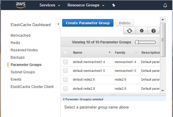The width and height of the screenshot is (173, 117).
Task: Sort by the Name column
Action: click(78, 52)
